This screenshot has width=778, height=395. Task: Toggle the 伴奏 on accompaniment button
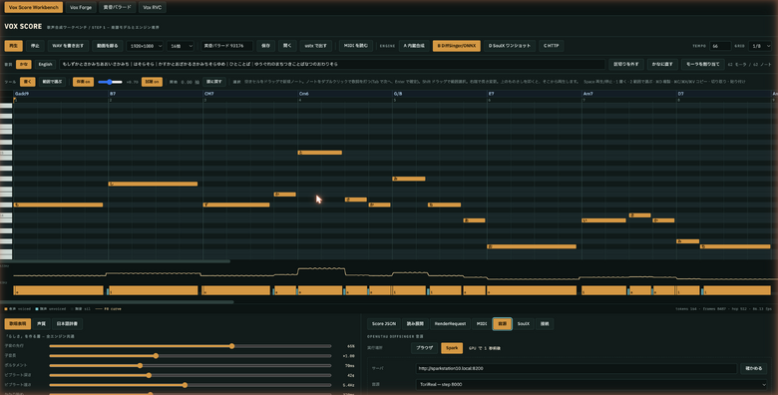click(x=84, y=82)
